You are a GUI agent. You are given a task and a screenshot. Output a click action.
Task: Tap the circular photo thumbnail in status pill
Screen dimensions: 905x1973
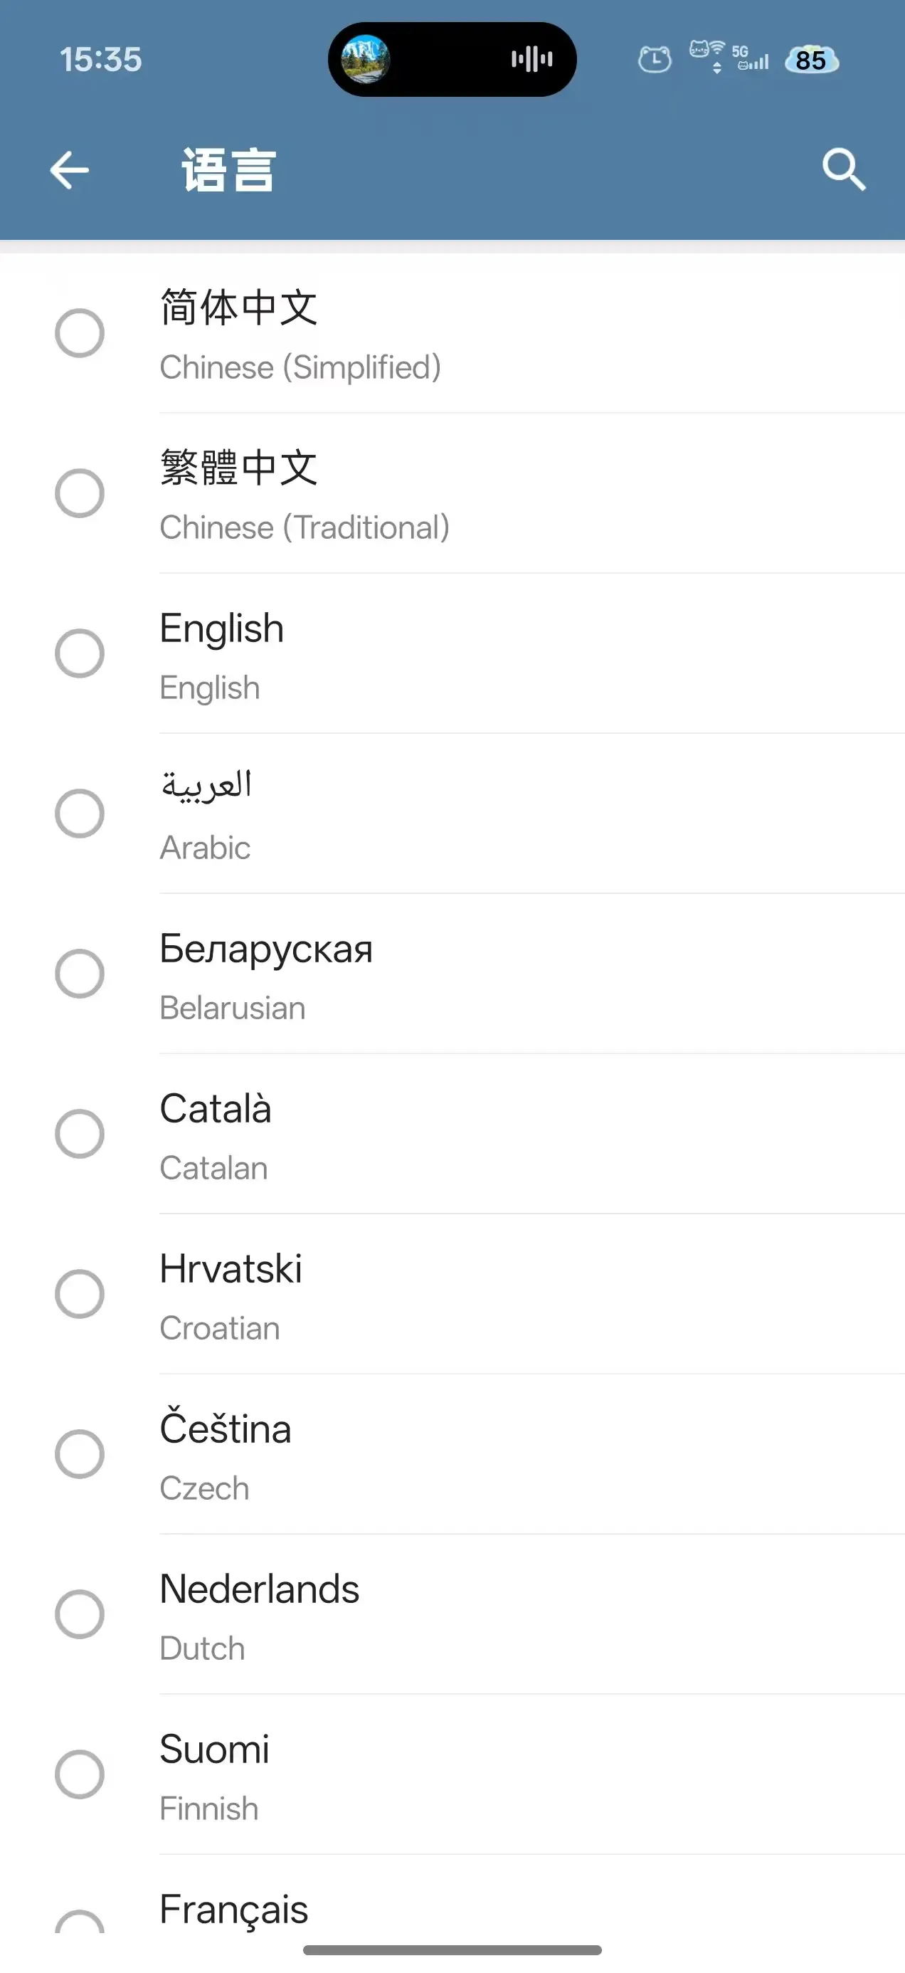[365, 59]
